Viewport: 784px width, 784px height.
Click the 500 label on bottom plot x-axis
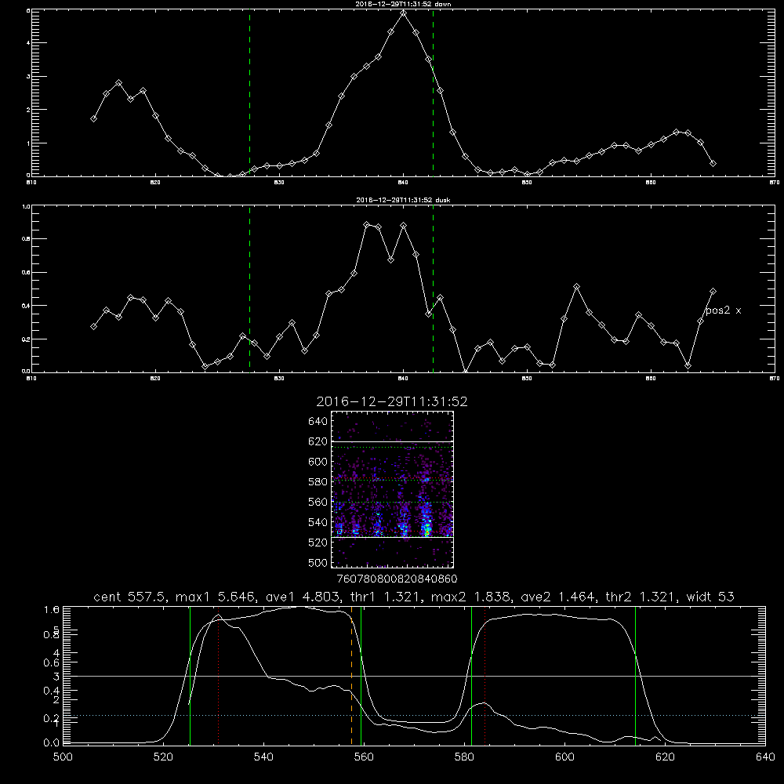tap(63, 757)
